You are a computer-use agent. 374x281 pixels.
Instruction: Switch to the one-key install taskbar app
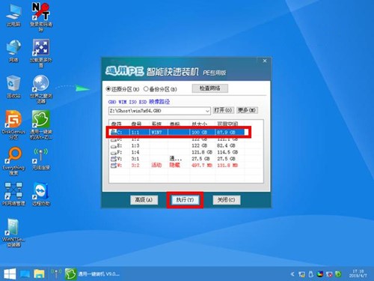click(x=92, y=274)
